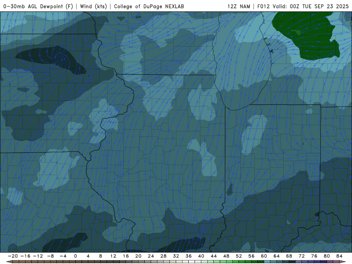
Task: Click the 32 legend value
Action: [176, 256]
